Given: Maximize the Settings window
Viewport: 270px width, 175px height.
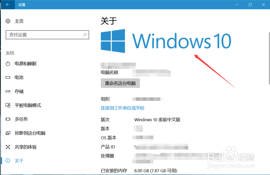Looking at the screenshot, I should (250, 5).
